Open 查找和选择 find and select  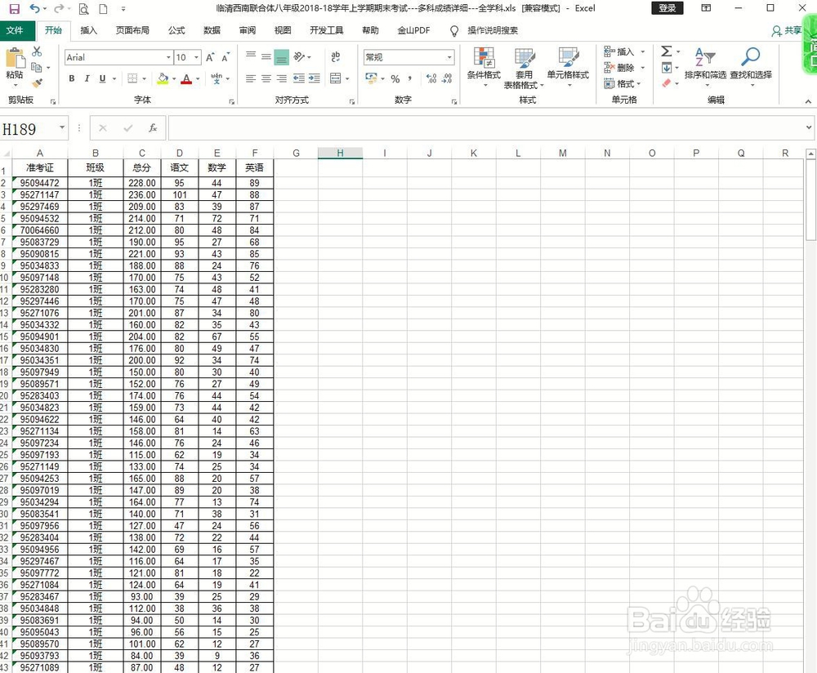(751, 65)
